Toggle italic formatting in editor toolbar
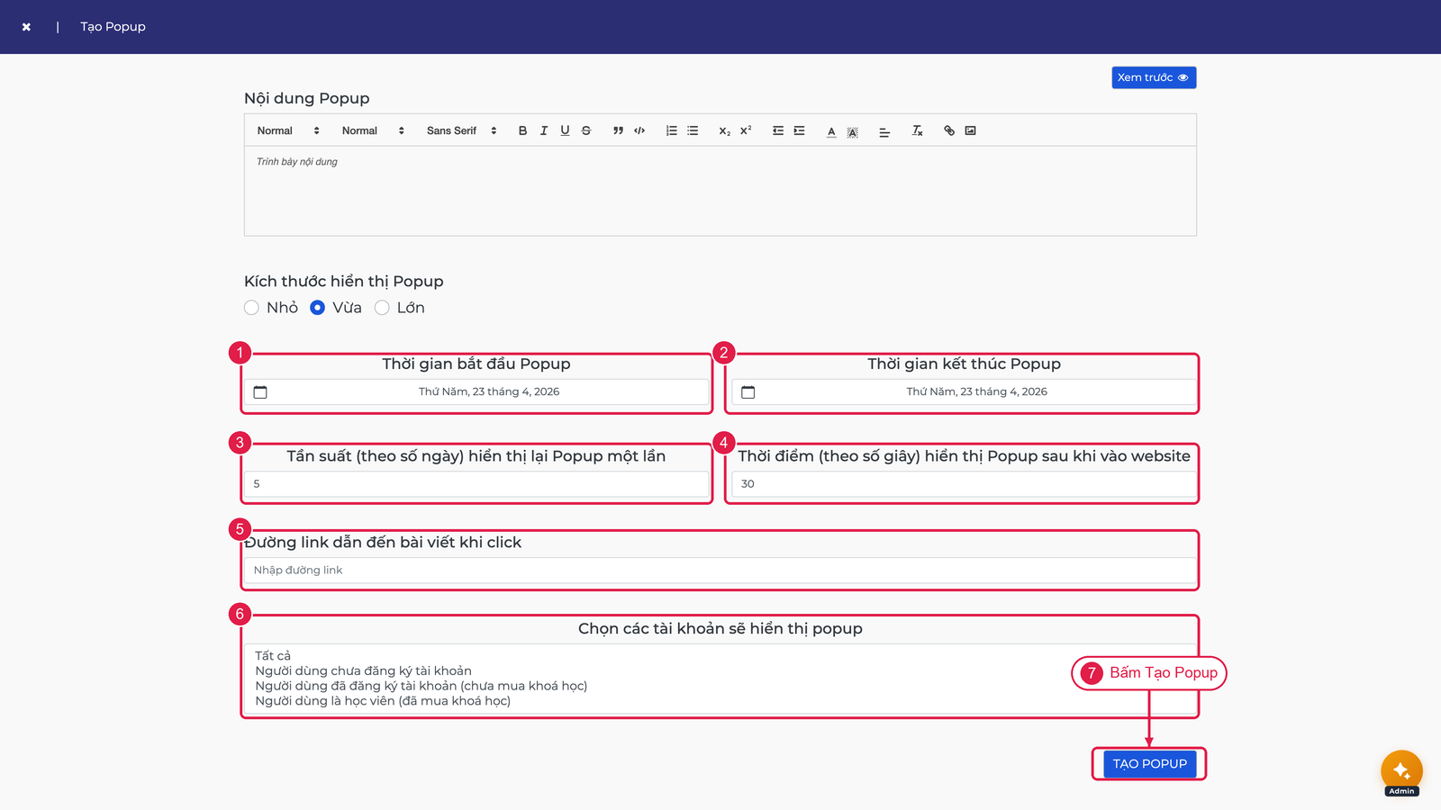The image size is (1441, 810). click(544, 130)
